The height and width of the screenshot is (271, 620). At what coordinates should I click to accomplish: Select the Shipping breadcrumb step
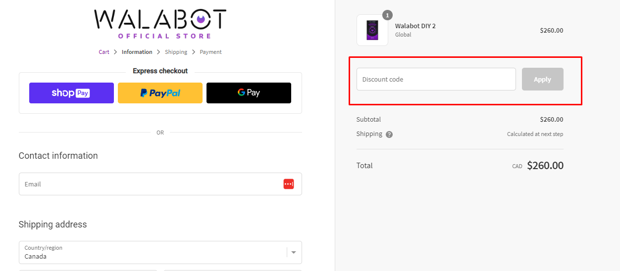(x=176, y=52)
